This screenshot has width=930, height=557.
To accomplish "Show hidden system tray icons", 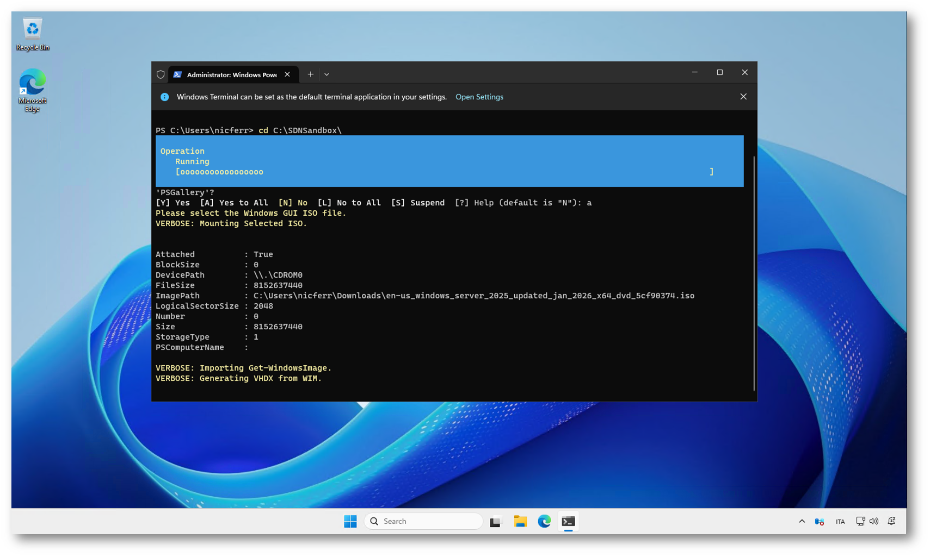I will click(802, 521).
